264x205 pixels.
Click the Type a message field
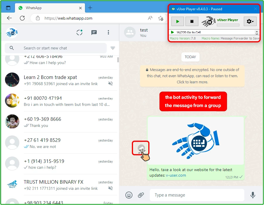click(x=197, y=195)
